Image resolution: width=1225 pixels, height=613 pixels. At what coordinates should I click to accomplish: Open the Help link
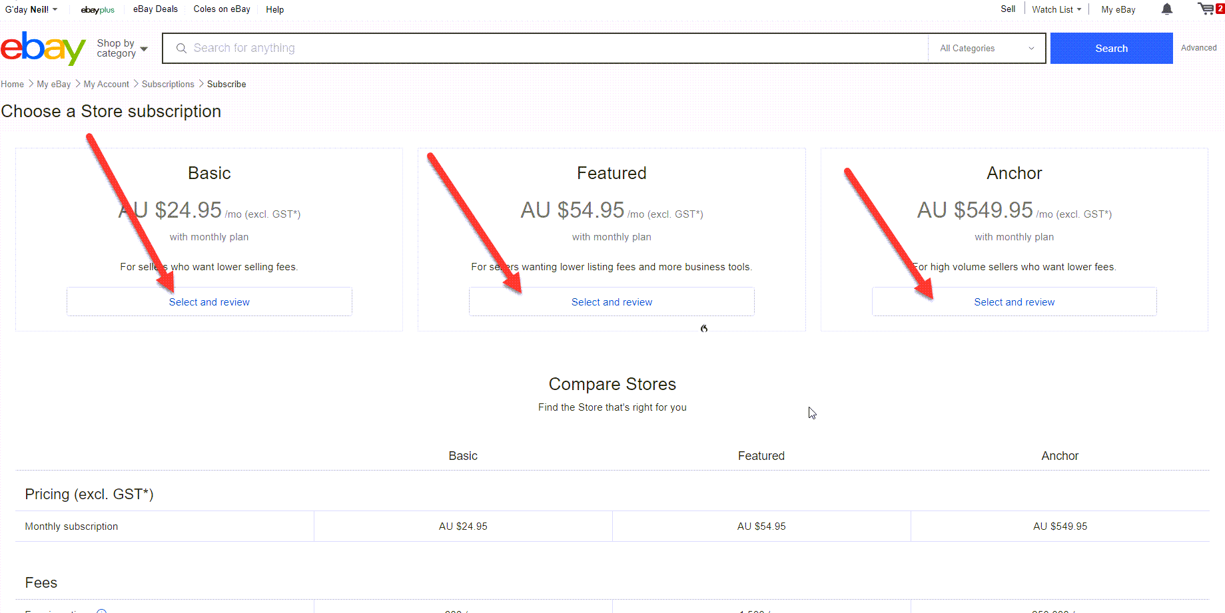pos(274,9)
